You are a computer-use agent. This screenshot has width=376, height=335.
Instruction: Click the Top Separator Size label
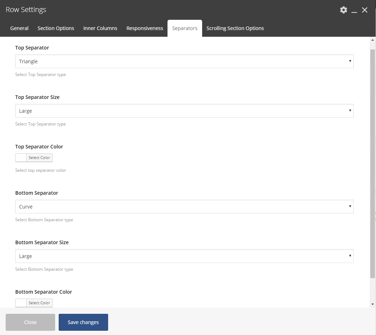click(37, 97)
